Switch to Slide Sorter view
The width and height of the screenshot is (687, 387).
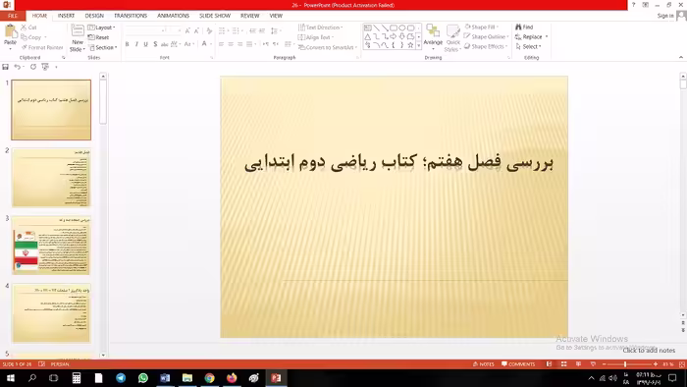[x=564, y=364]
